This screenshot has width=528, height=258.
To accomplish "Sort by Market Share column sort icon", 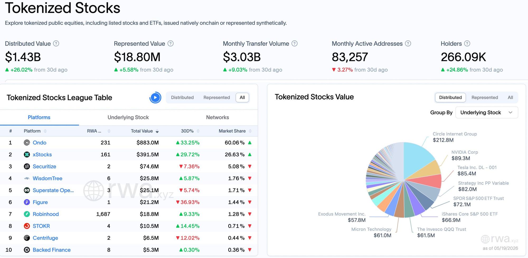I will [250, 131].
